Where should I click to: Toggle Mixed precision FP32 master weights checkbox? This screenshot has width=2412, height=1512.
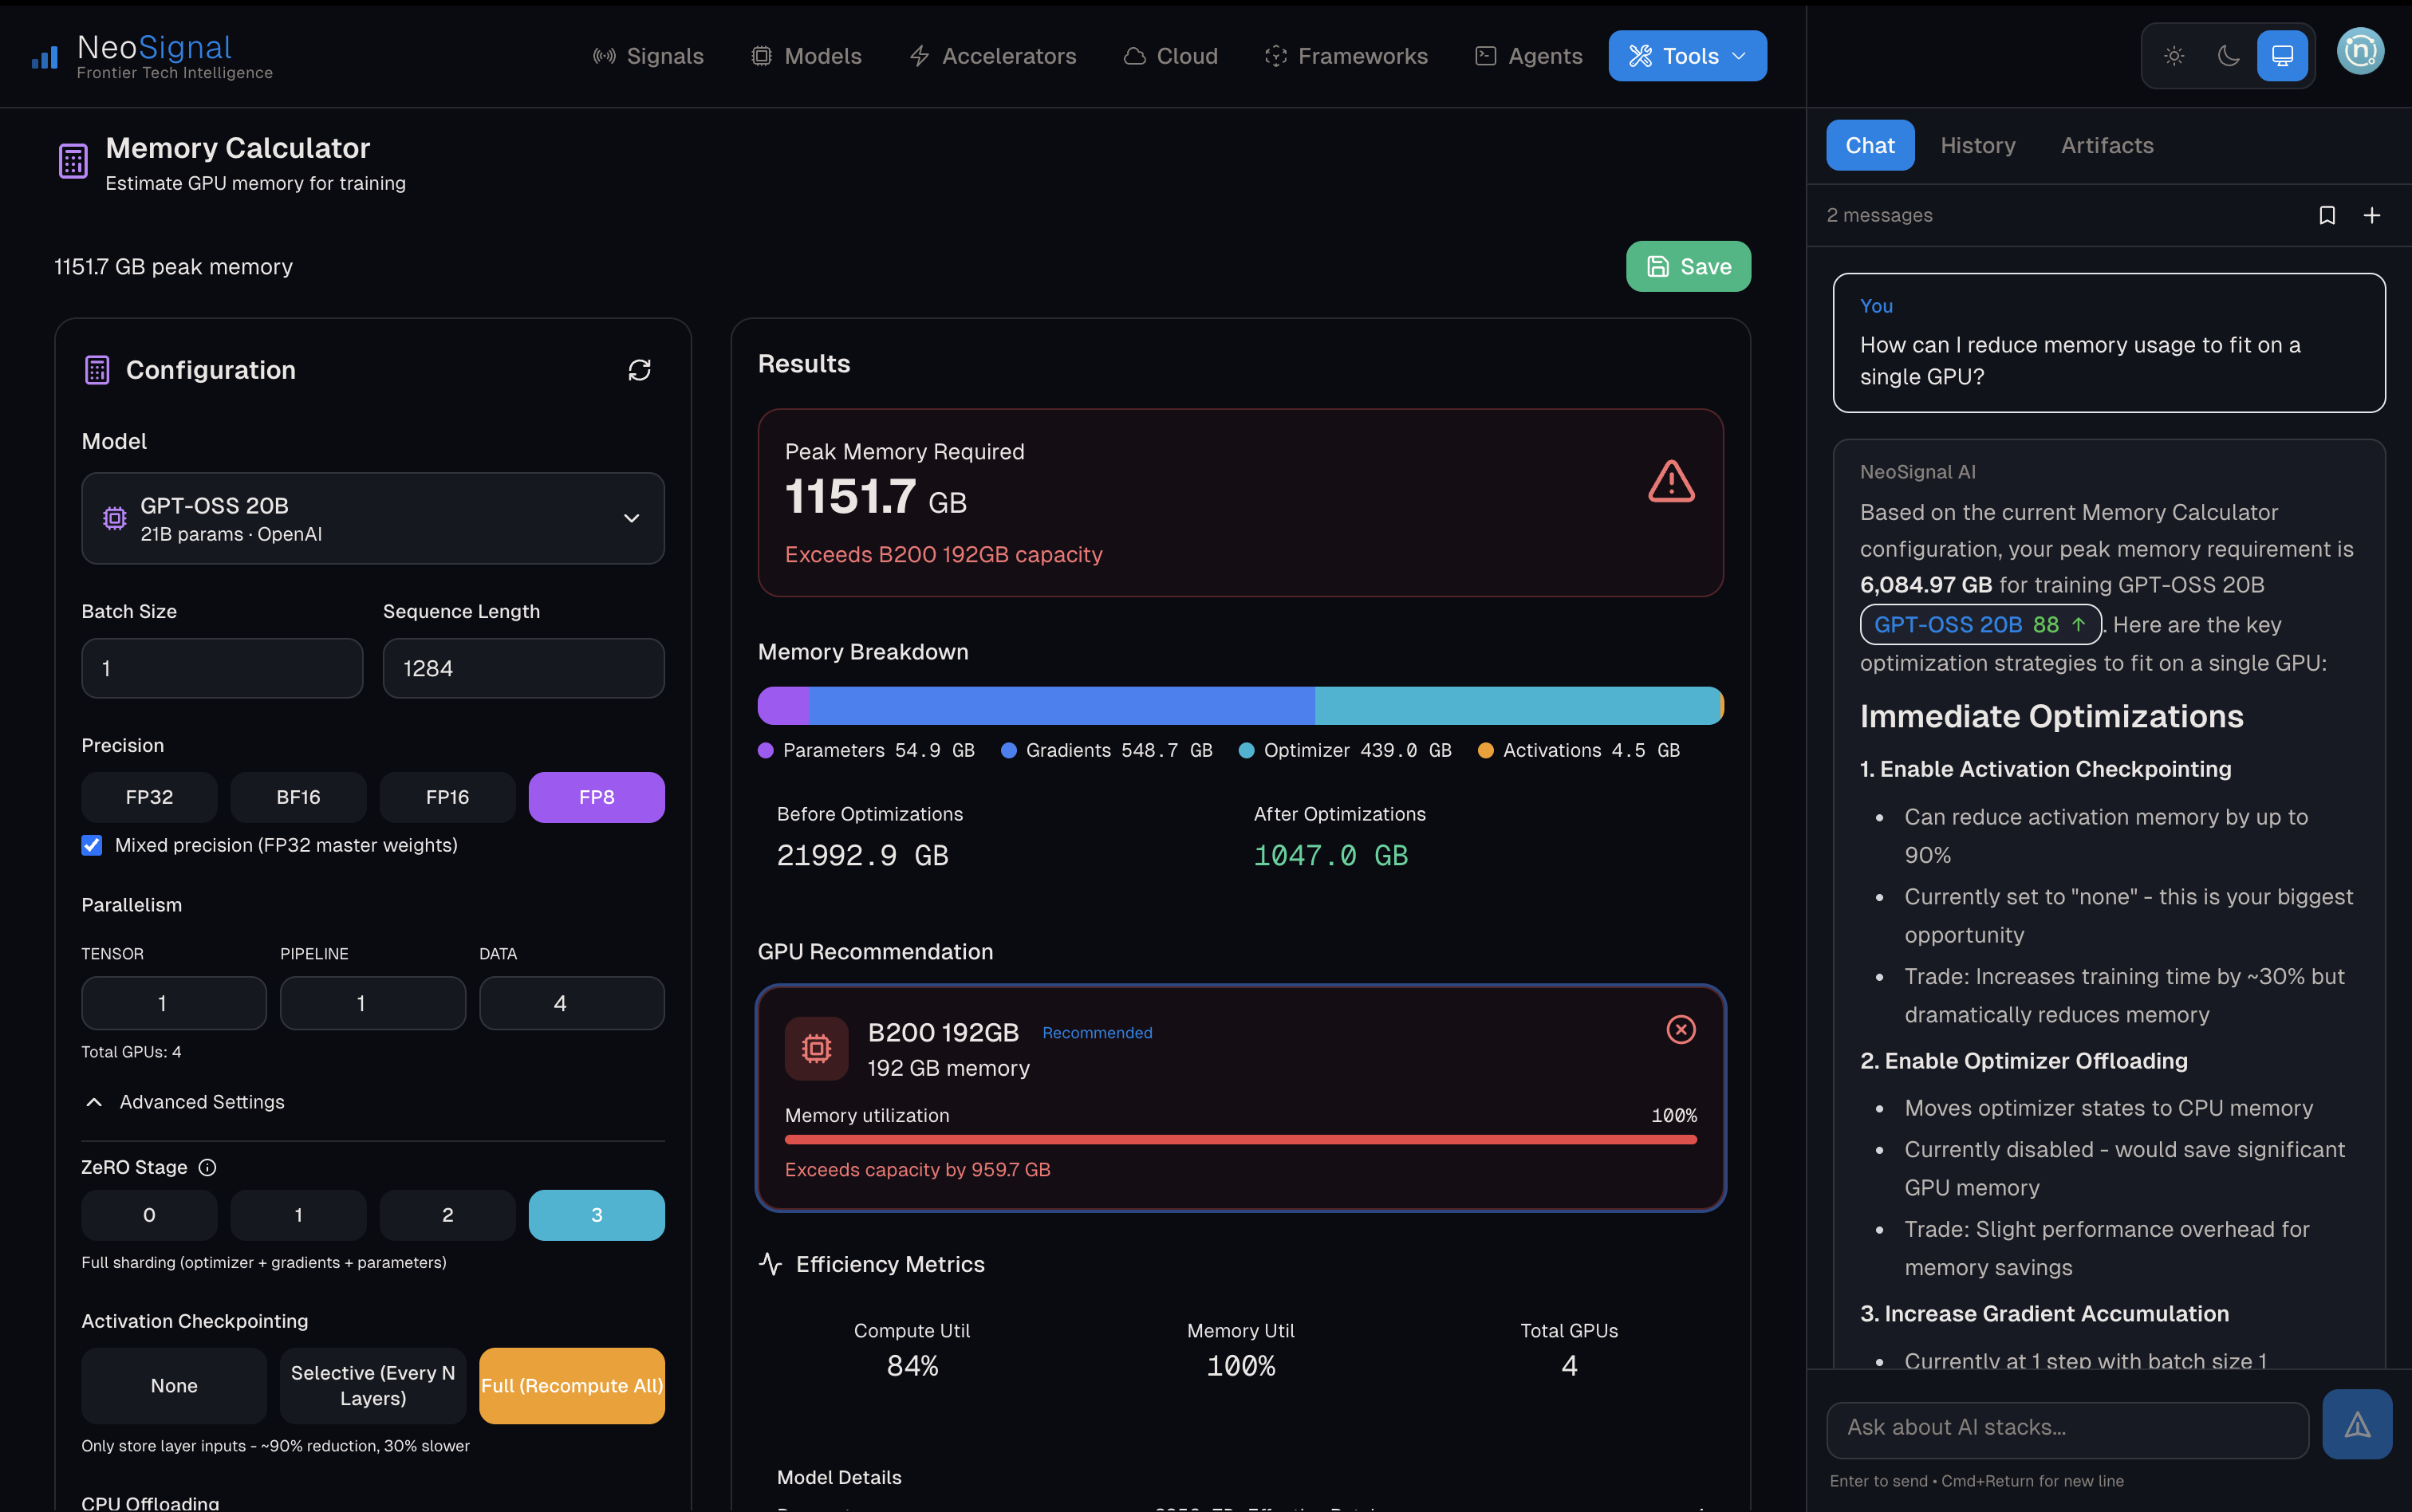92,845
